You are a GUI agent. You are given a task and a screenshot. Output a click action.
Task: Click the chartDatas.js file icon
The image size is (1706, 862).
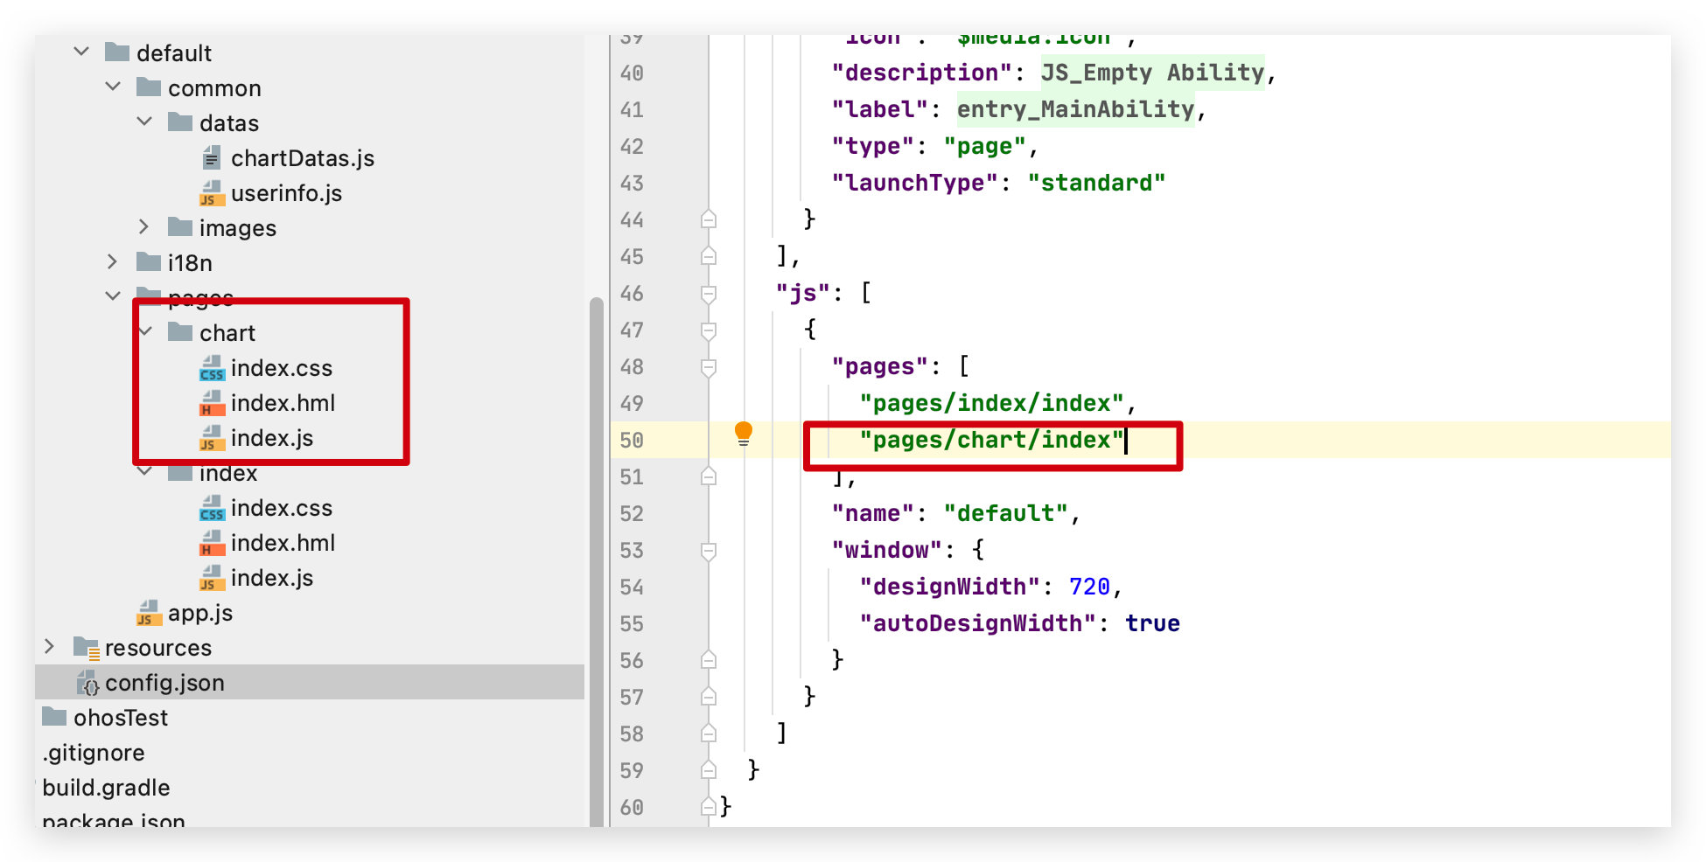click(211, 157)
